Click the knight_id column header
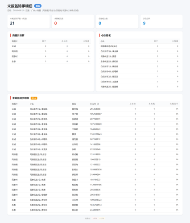Screen dimensions: 190x223 tap(94, 104)
